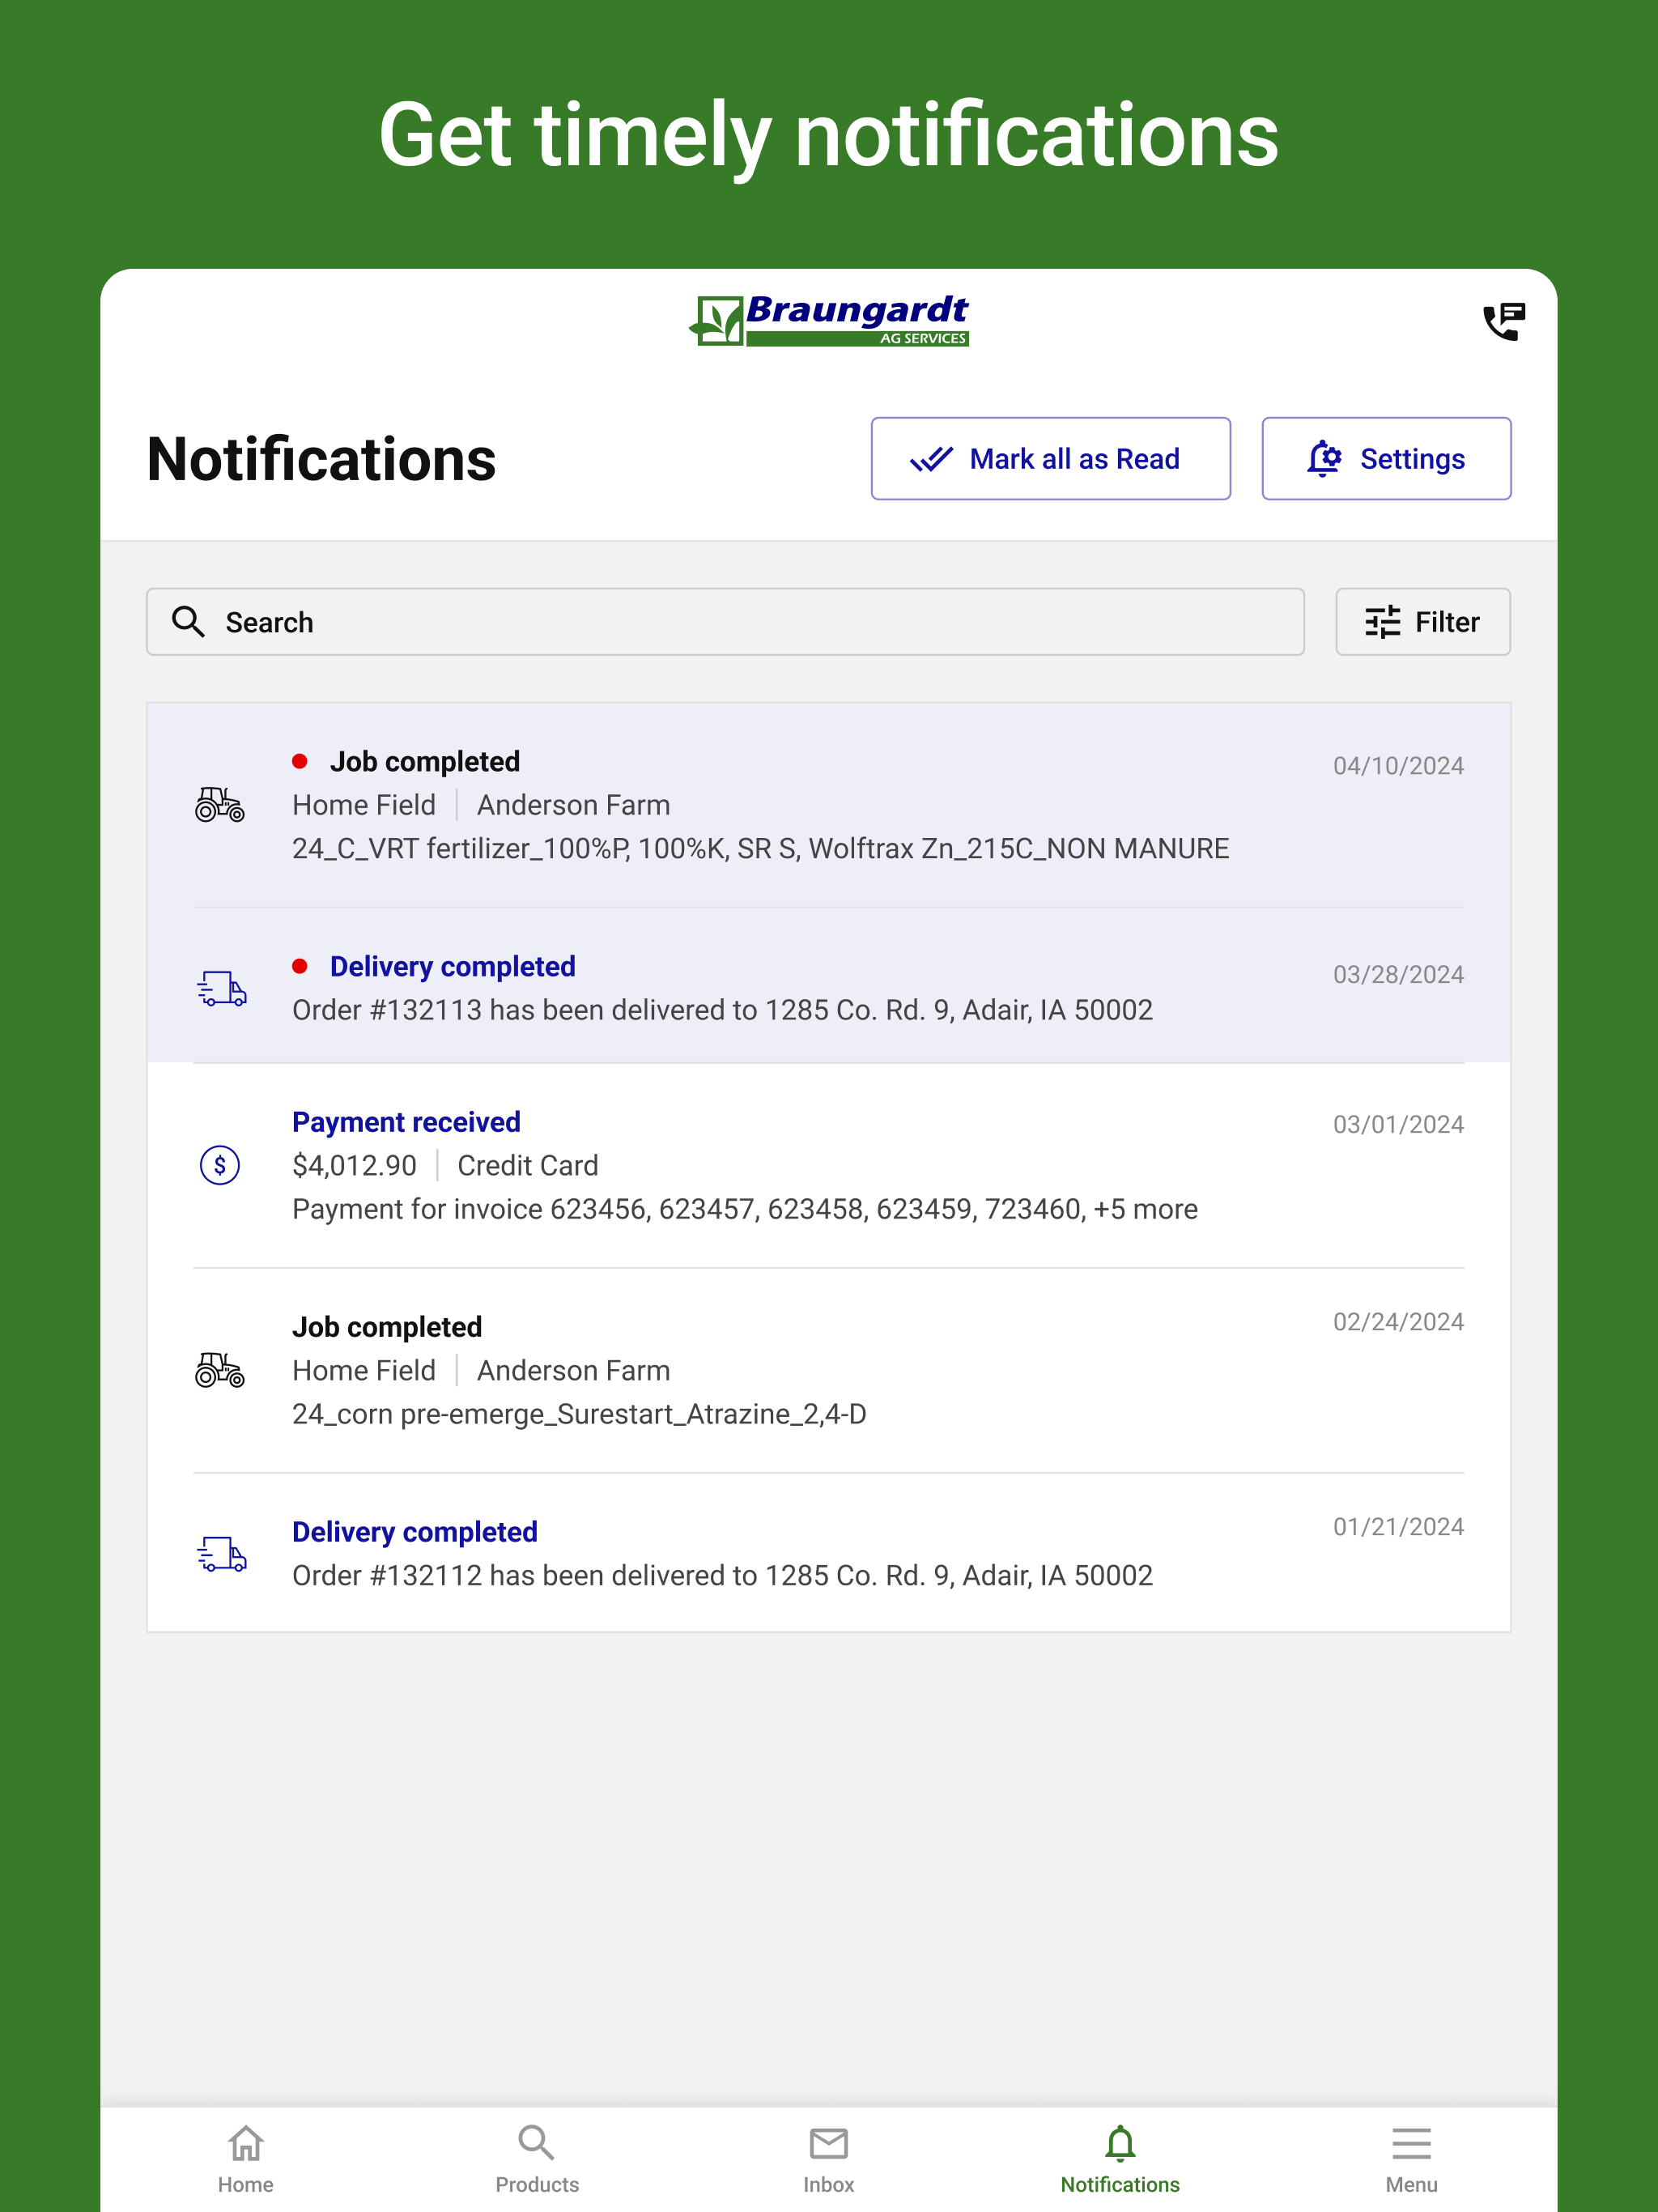The image size is (1658, 2212).
Task: Click the text '24_corn pre-emerge_Surestart_Atrazine_2,4-D'
Action: coord(579,1414)
